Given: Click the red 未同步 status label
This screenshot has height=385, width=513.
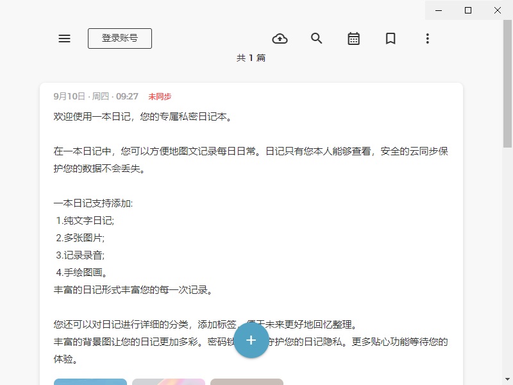Looking at the screenshot, I should point(160,97).
